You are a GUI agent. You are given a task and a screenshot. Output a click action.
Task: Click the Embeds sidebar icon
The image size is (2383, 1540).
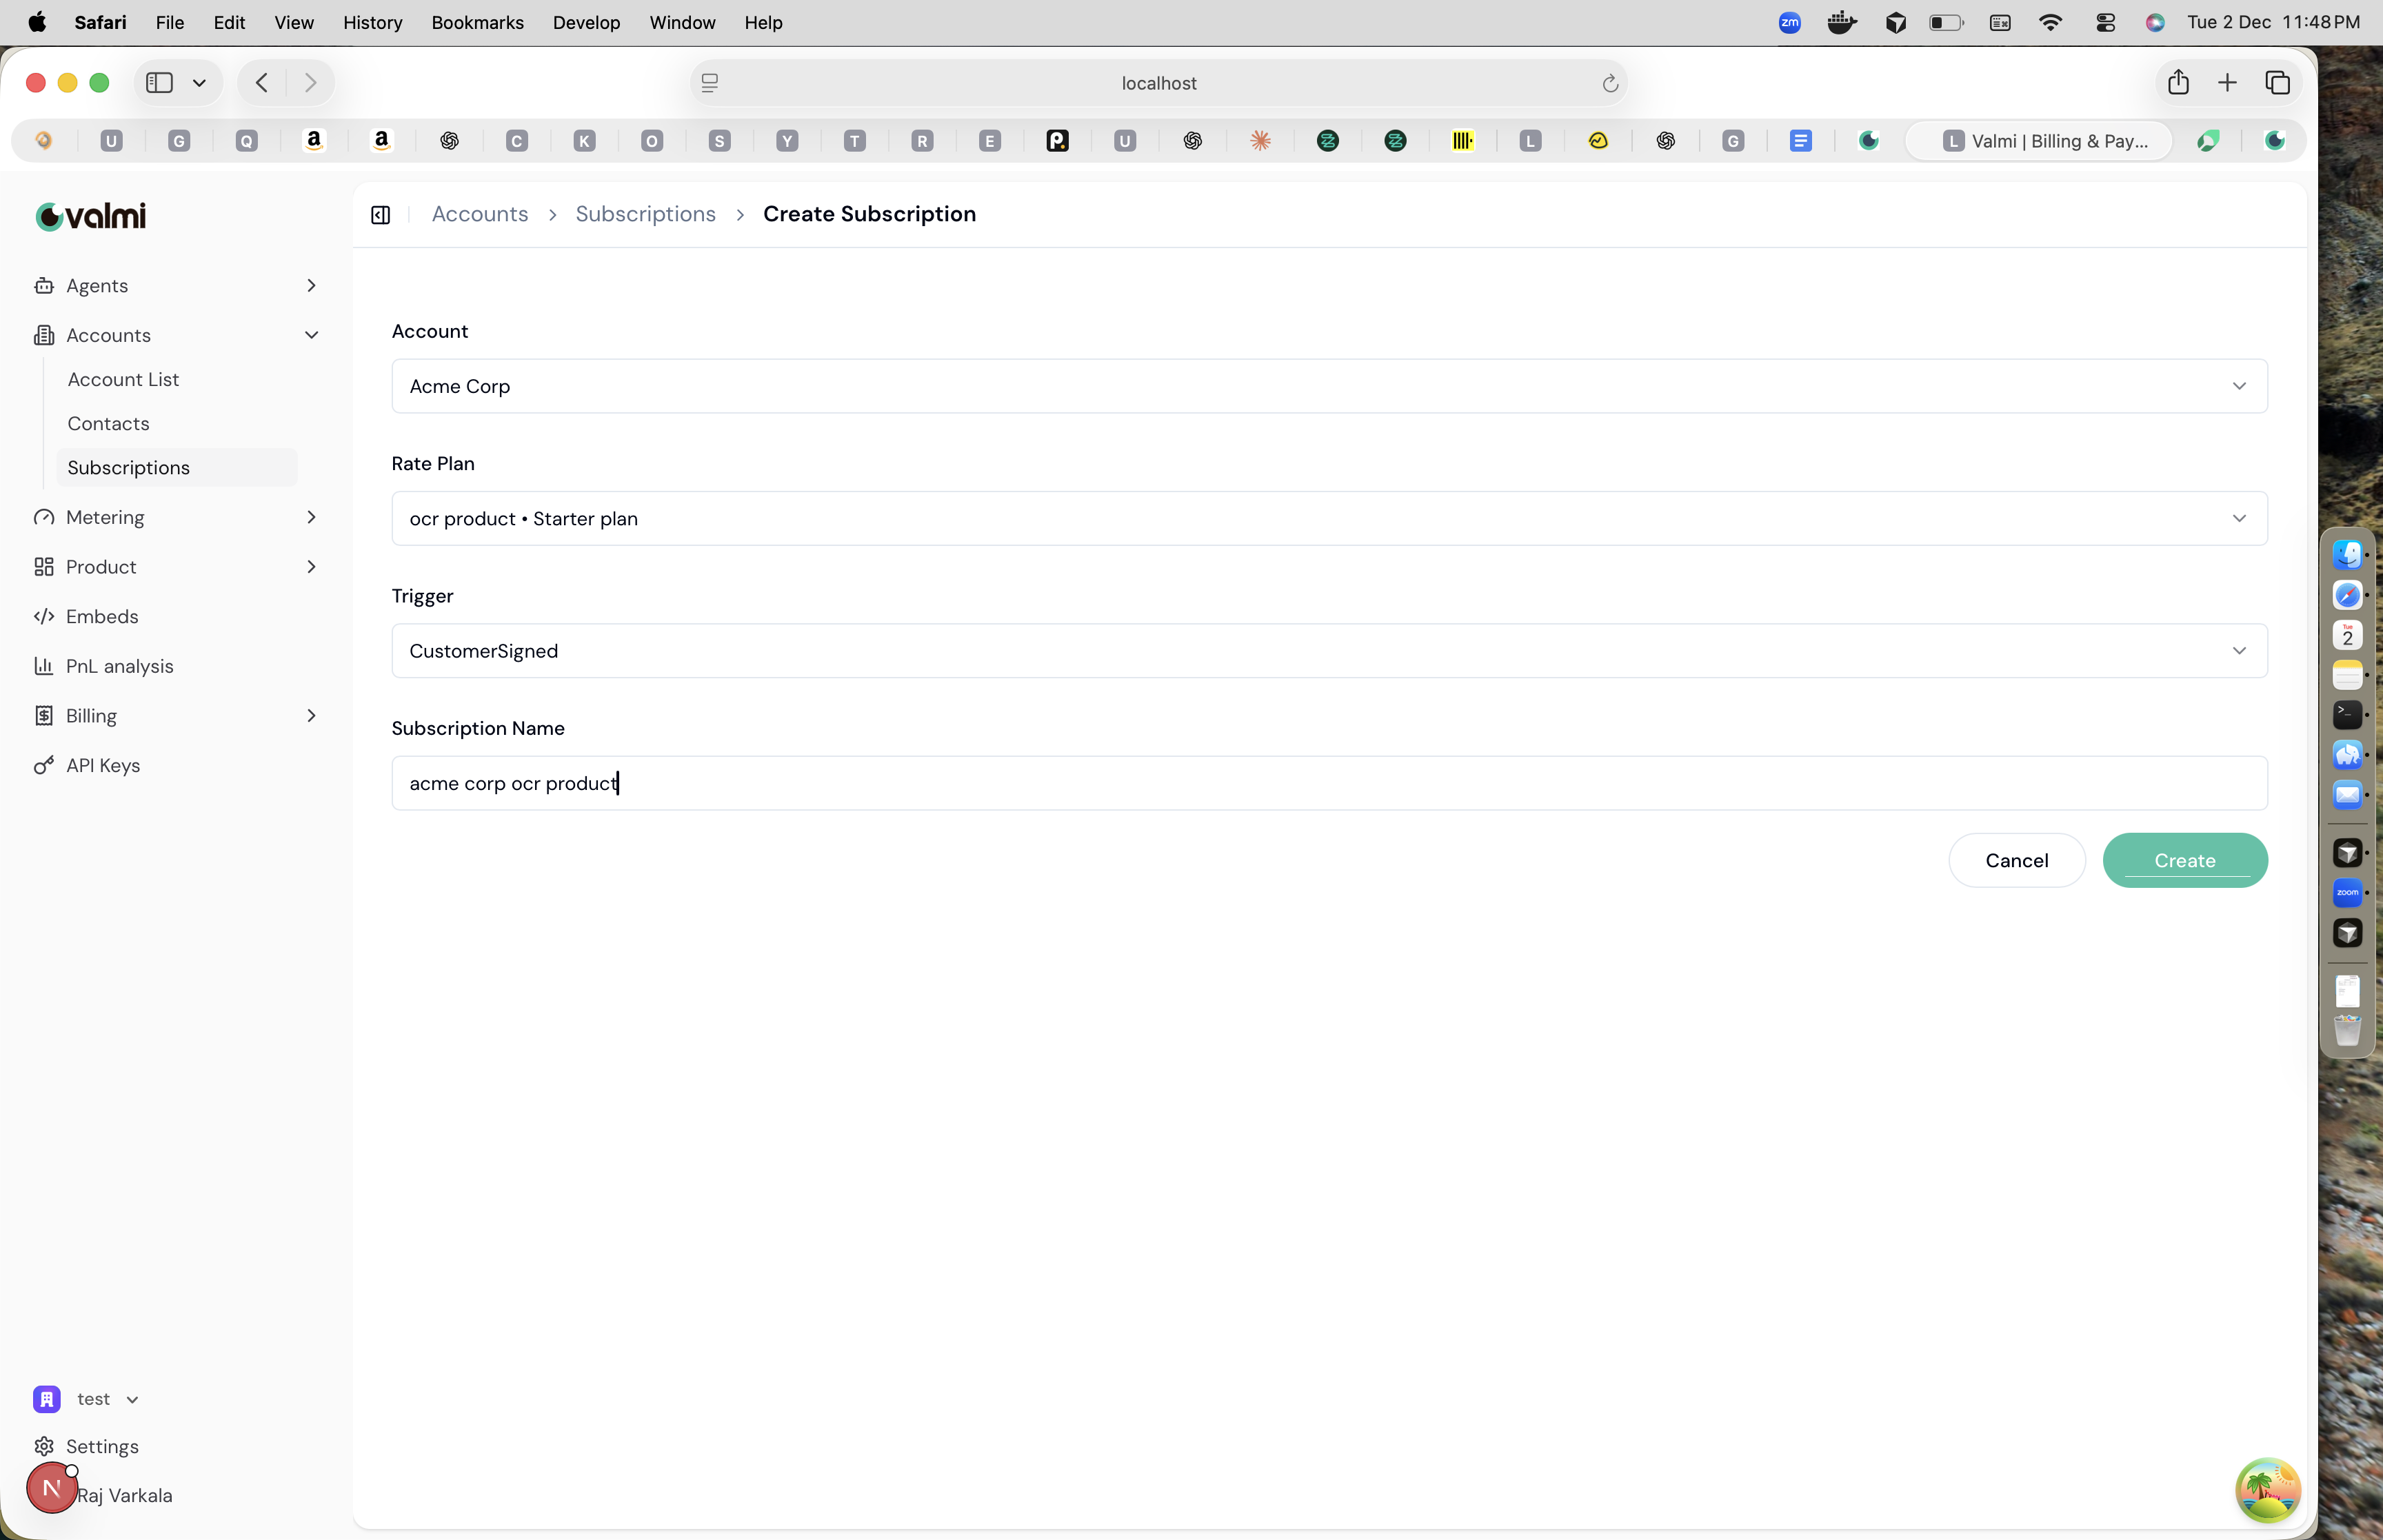(x=45, y=616)
